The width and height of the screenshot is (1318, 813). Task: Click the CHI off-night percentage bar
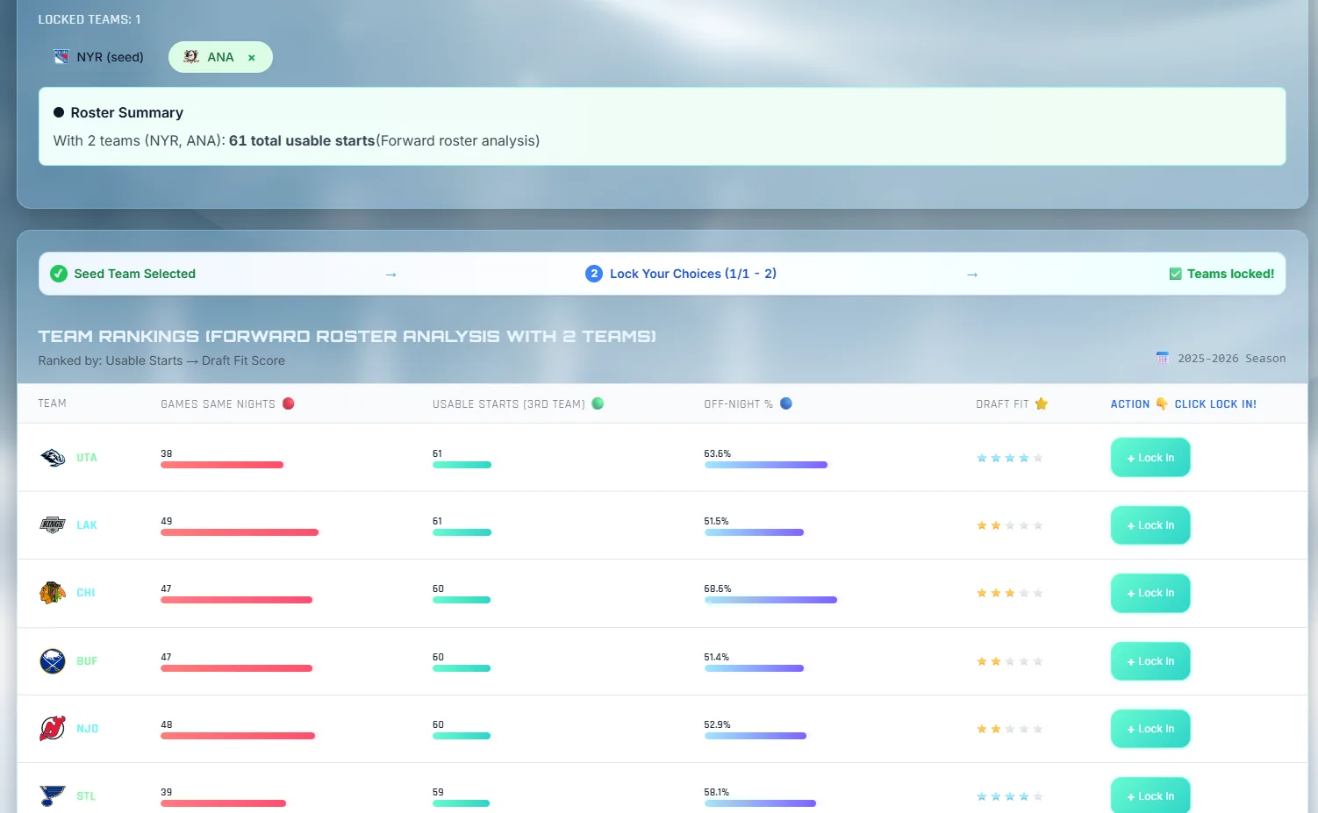pos(770,600)
